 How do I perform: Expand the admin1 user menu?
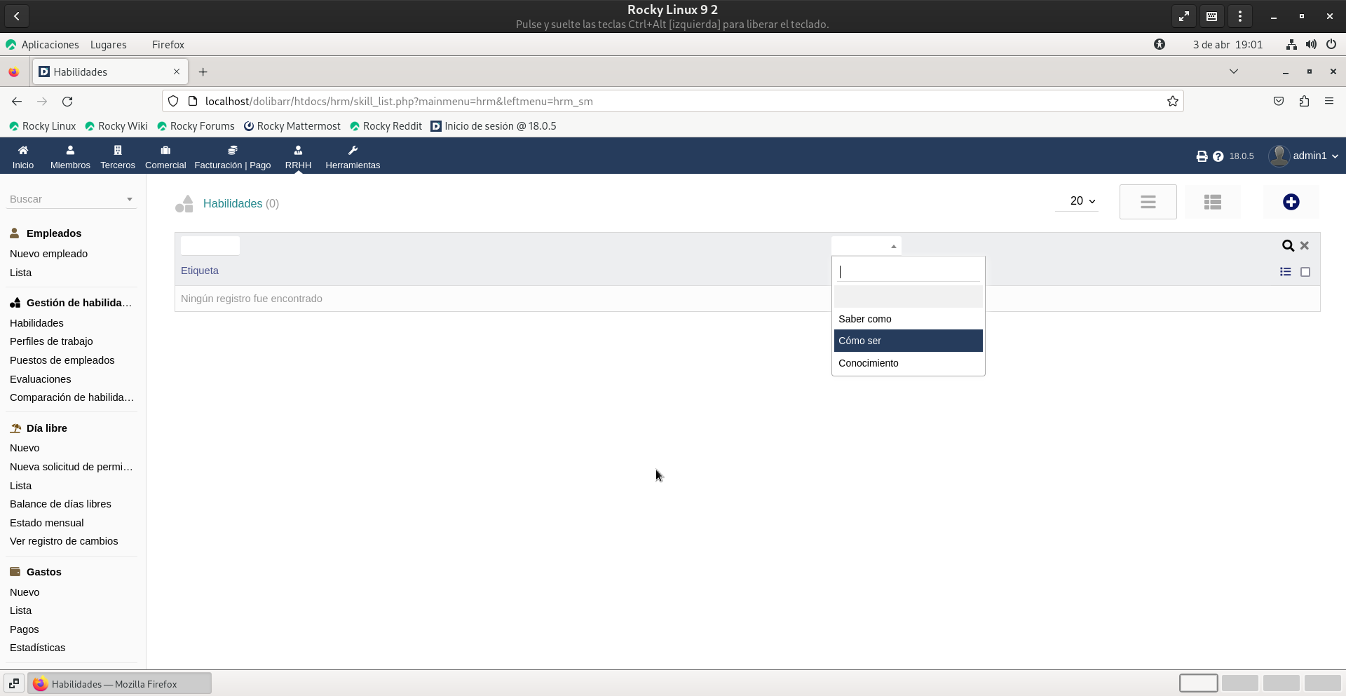coord(1304,156)
